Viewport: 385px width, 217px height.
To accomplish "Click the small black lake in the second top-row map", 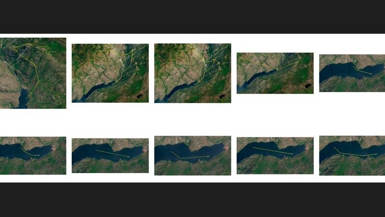I will pos(140,96).
